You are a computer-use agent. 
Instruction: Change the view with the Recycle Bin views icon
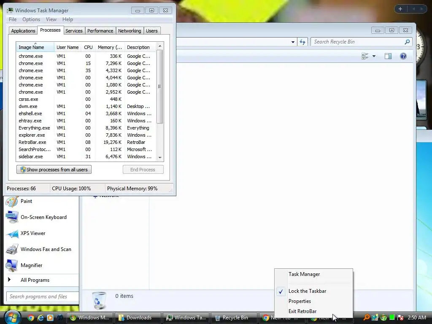click(x=365, y=56)
